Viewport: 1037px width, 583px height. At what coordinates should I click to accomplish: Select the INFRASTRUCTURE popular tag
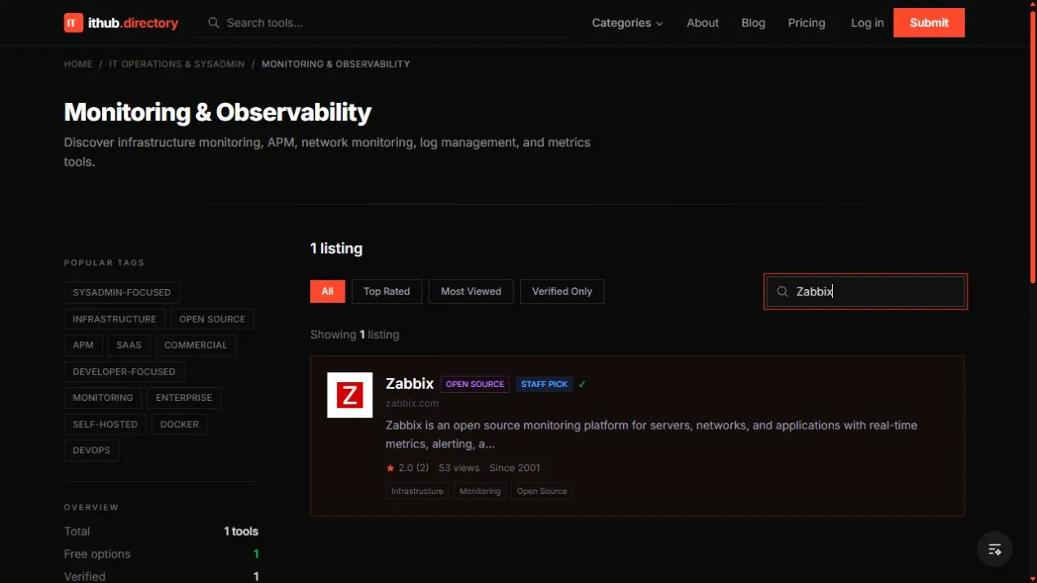[114, 319]
